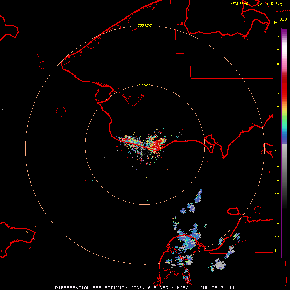Image resolution: width=290 pixels, height=290 pixels.
Task: Click the "[dB]" units label
Action: [275, 22]
